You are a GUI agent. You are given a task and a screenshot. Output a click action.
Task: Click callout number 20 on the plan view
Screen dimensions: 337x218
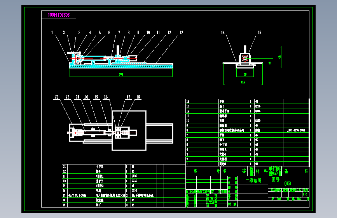(86, 97)
